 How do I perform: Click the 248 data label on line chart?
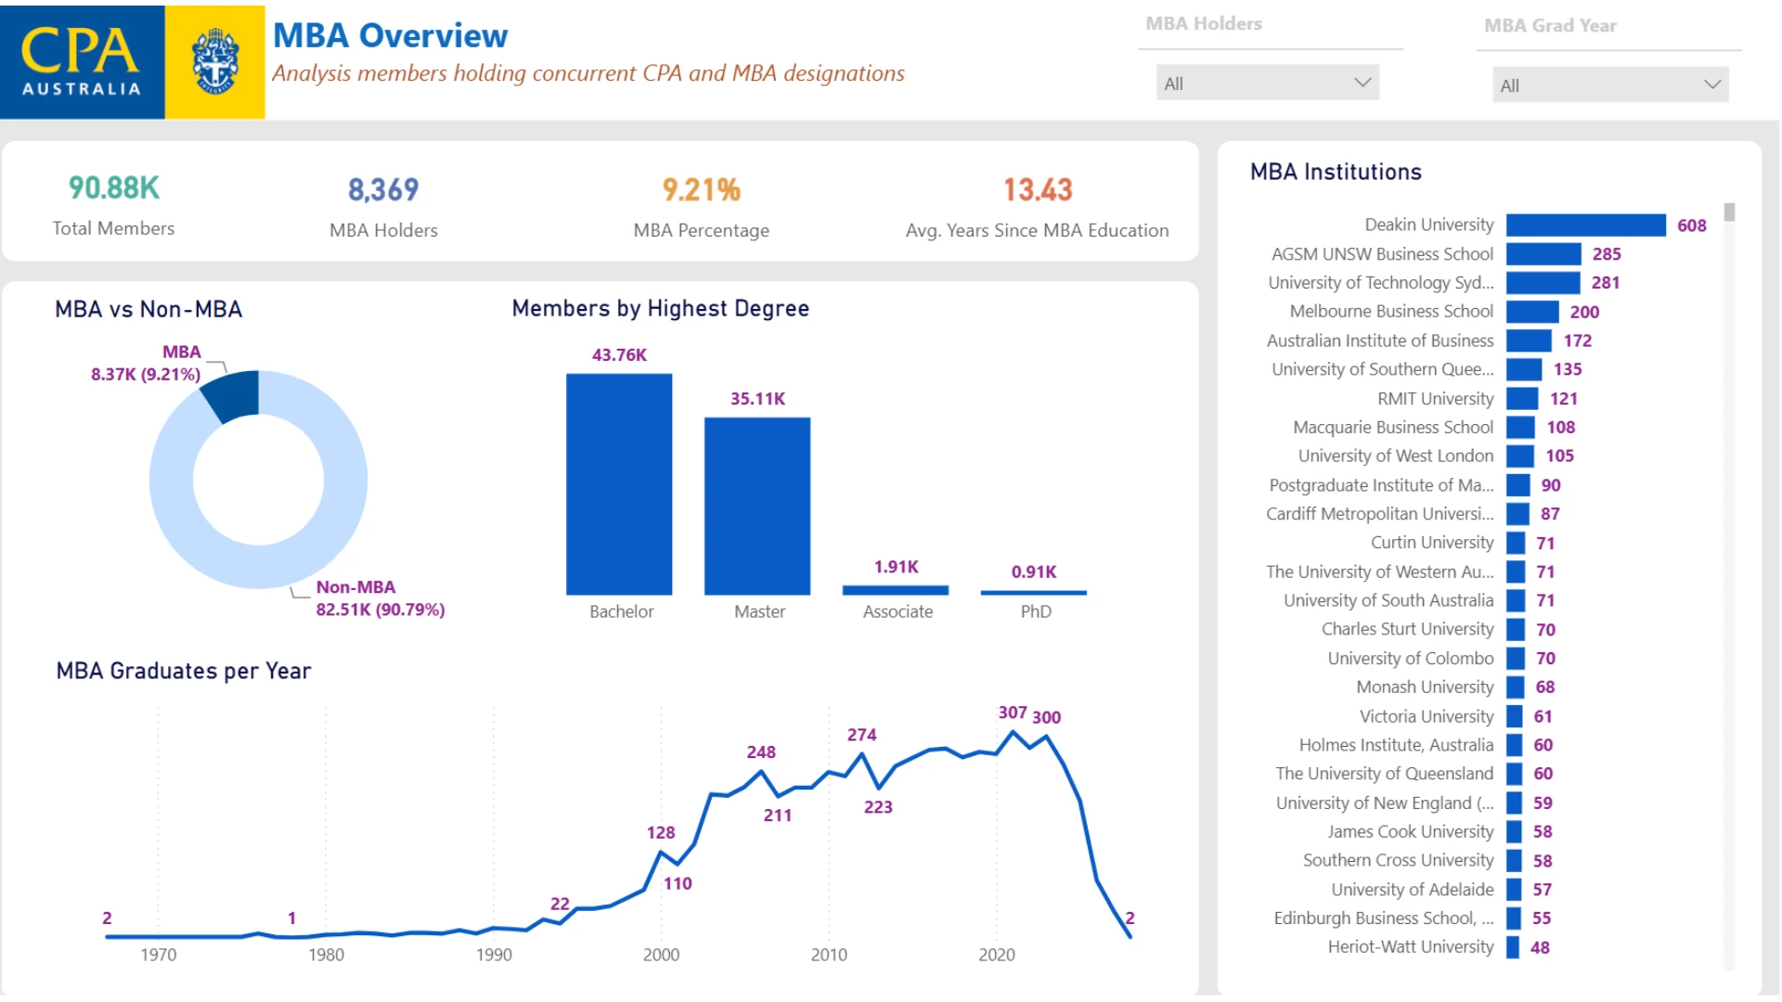[761, 752]
